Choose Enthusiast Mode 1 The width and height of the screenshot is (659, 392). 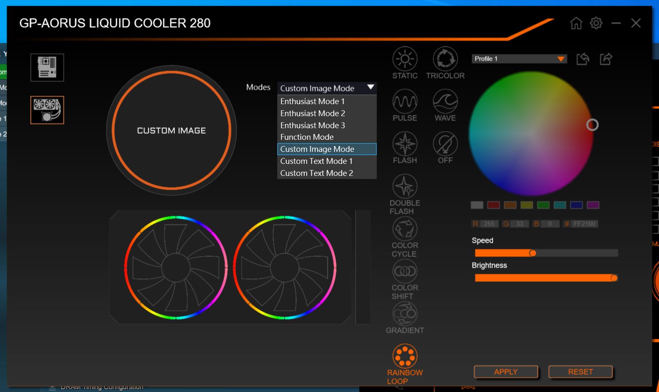click(x=327, y=101)
